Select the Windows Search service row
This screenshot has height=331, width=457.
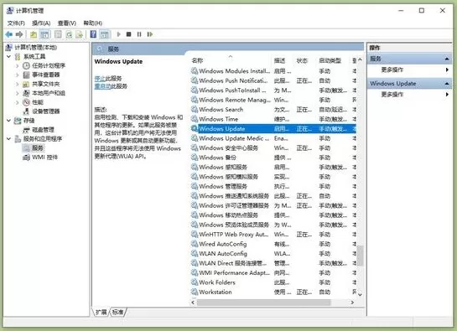point(273,110)
